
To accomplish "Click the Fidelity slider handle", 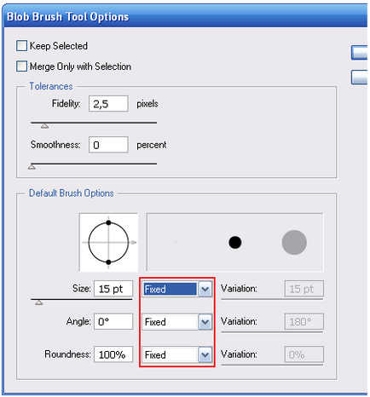I will [44, 126].
